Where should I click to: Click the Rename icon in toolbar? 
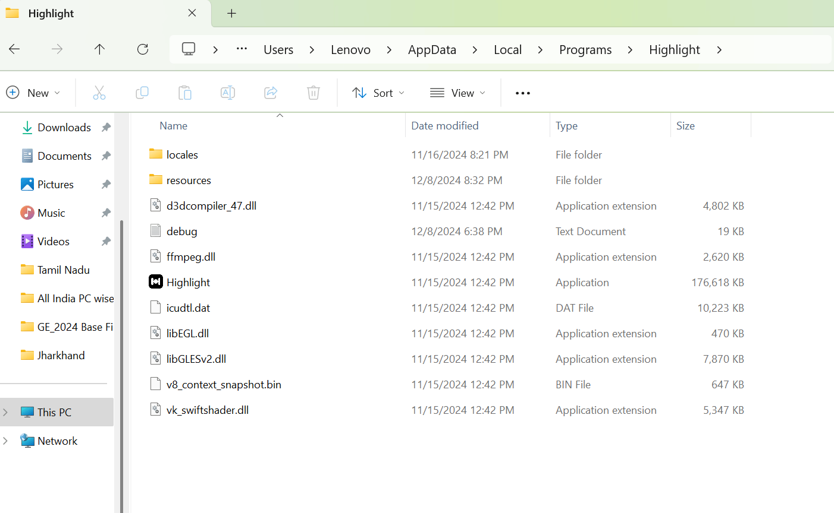(228, 93)
